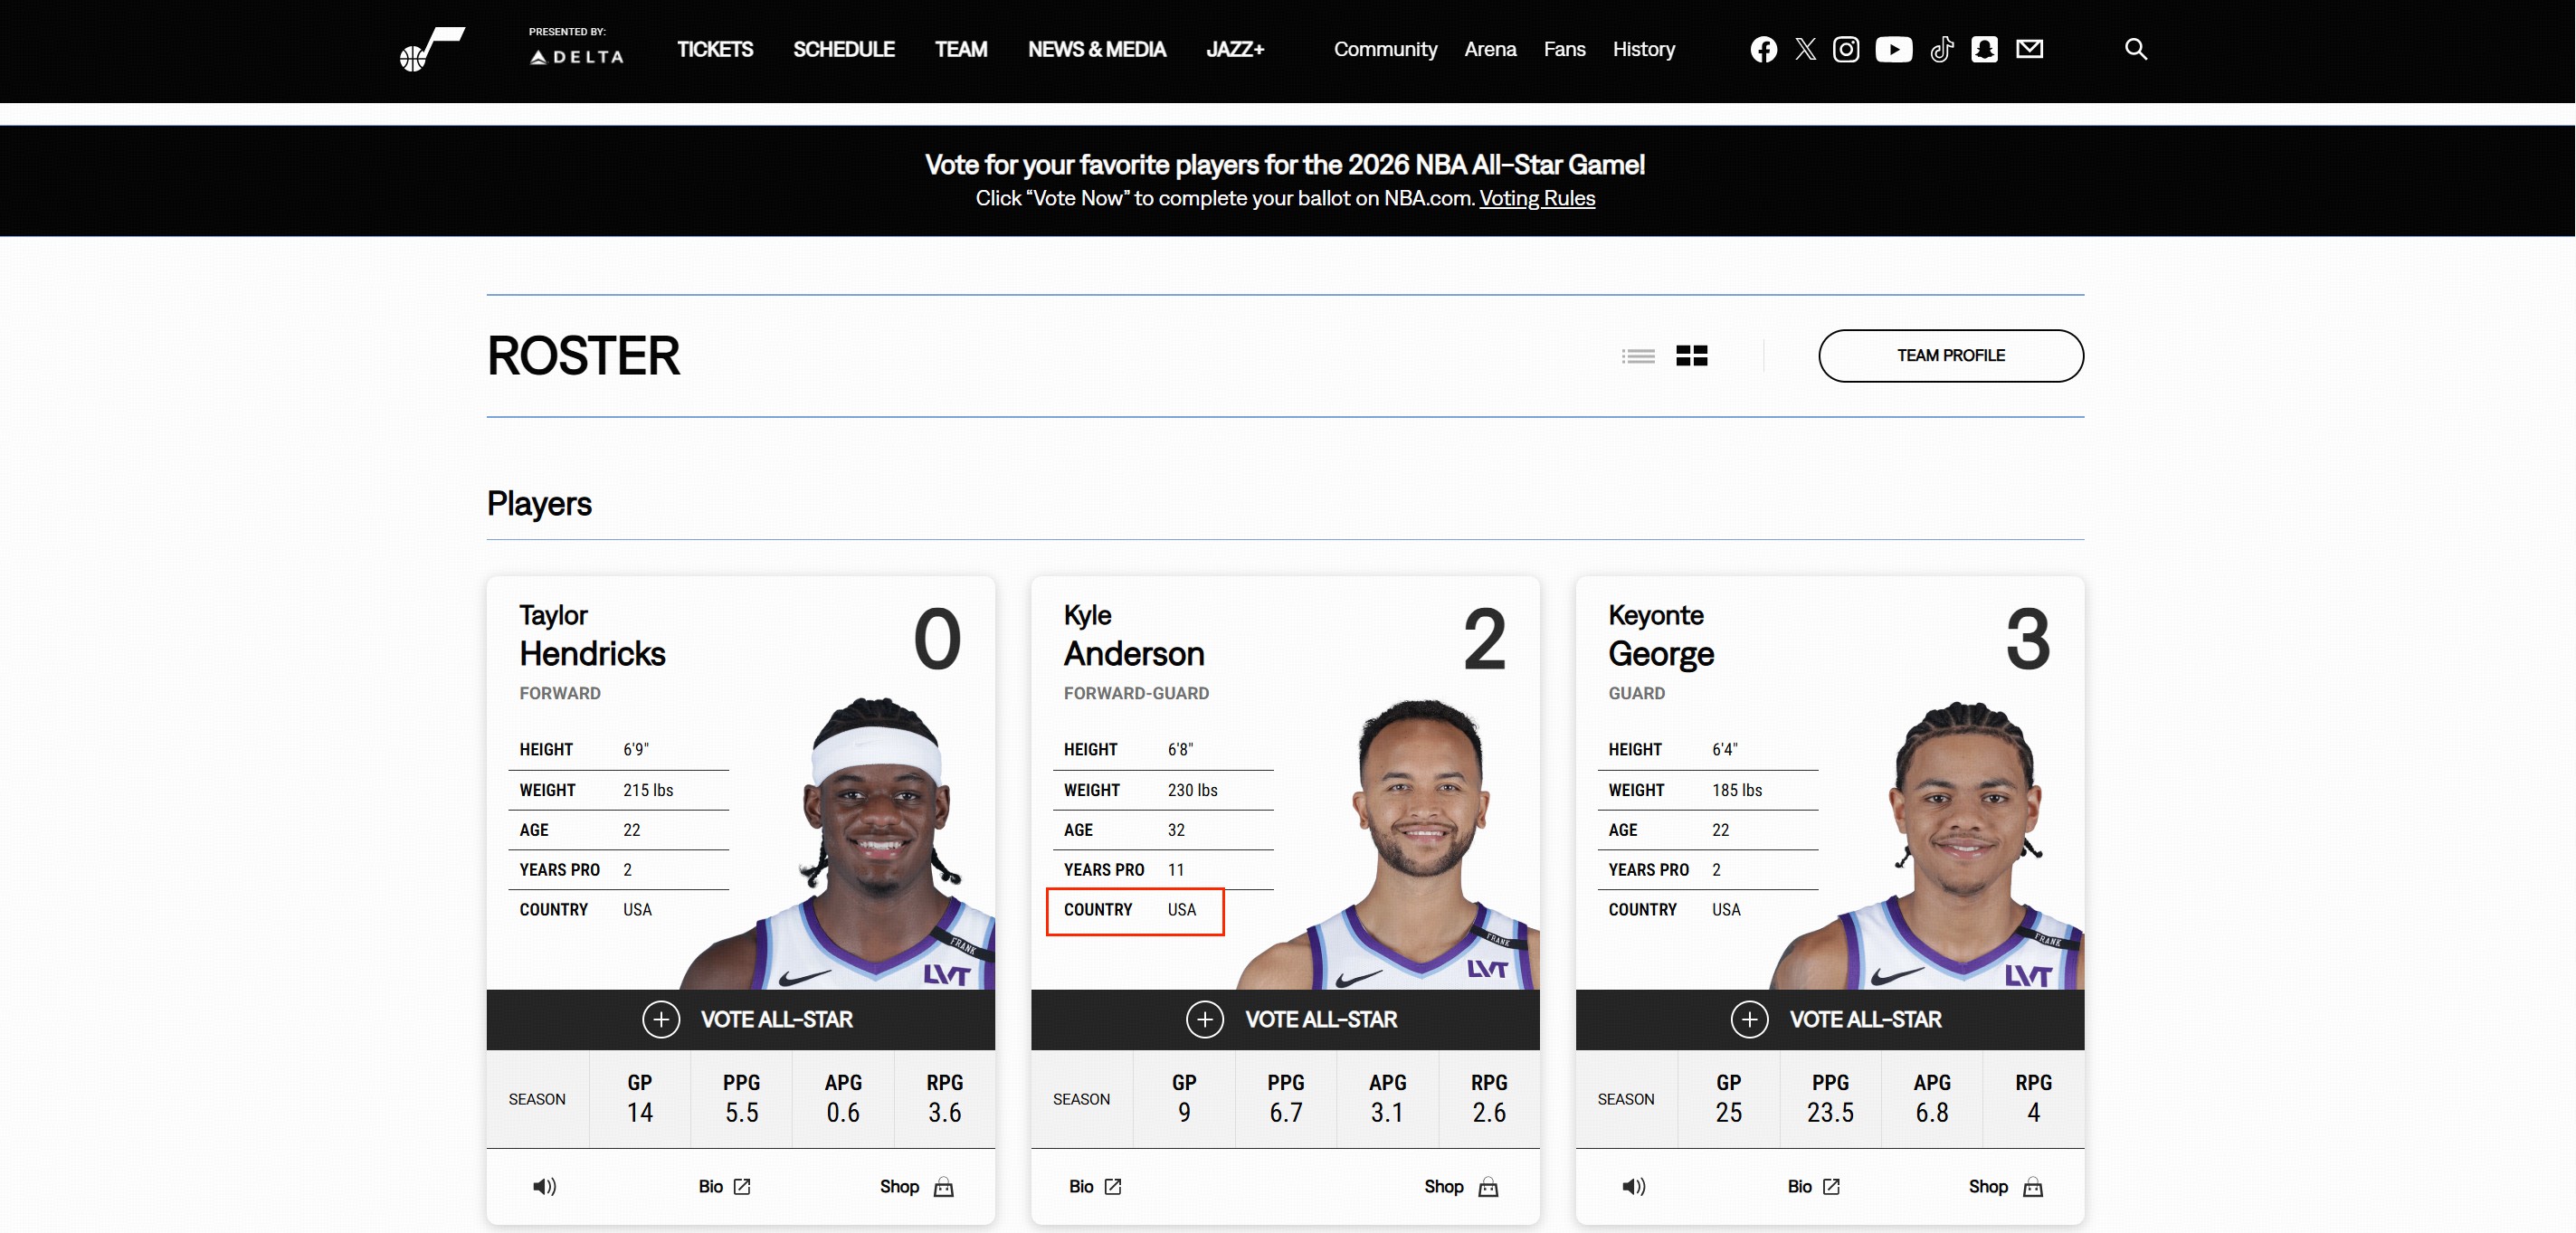
Task: Open site search magnifier icon
Action: pyautogui.click(x=2135, y=49)
